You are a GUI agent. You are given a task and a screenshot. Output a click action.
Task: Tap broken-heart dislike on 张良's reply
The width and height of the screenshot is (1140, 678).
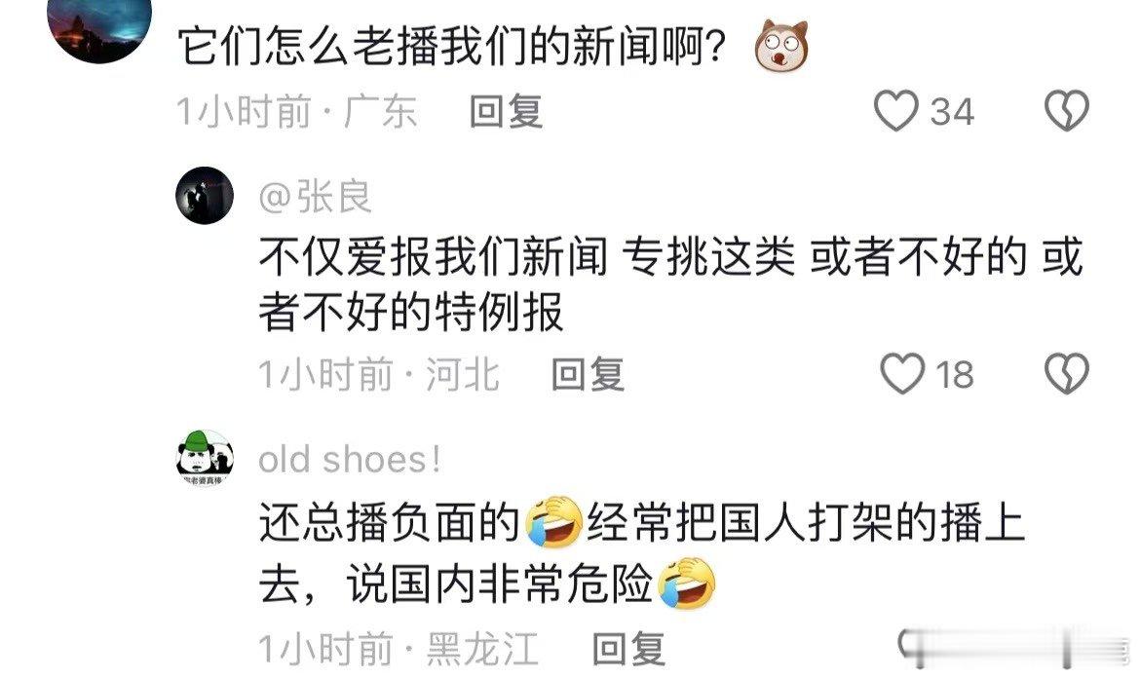tap(1067, 374)
